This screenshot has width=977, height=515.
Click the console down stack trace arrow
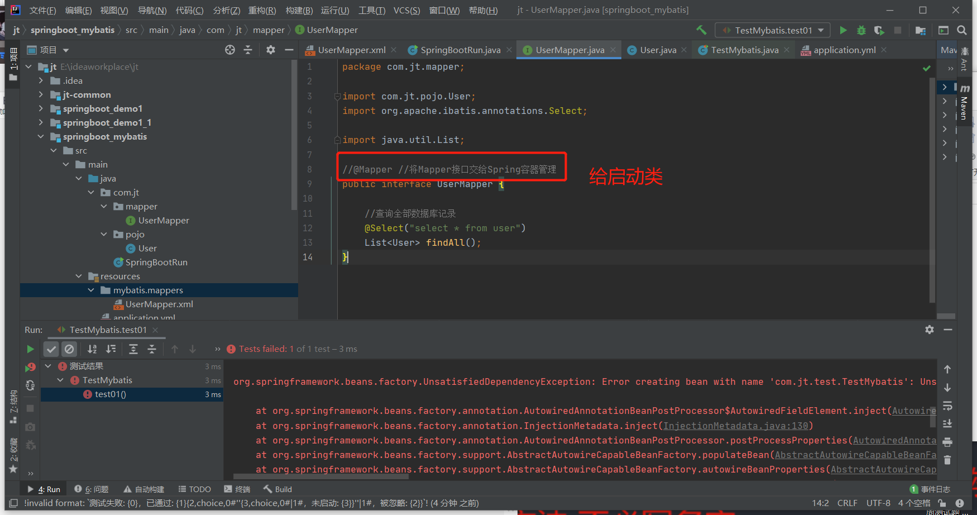point(947,388)
